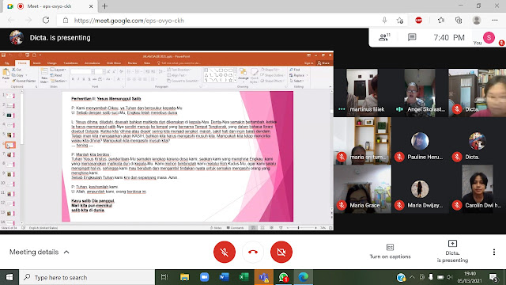View site information lock icon
This screenshot has width=506, height=285.
pos(66,21)
